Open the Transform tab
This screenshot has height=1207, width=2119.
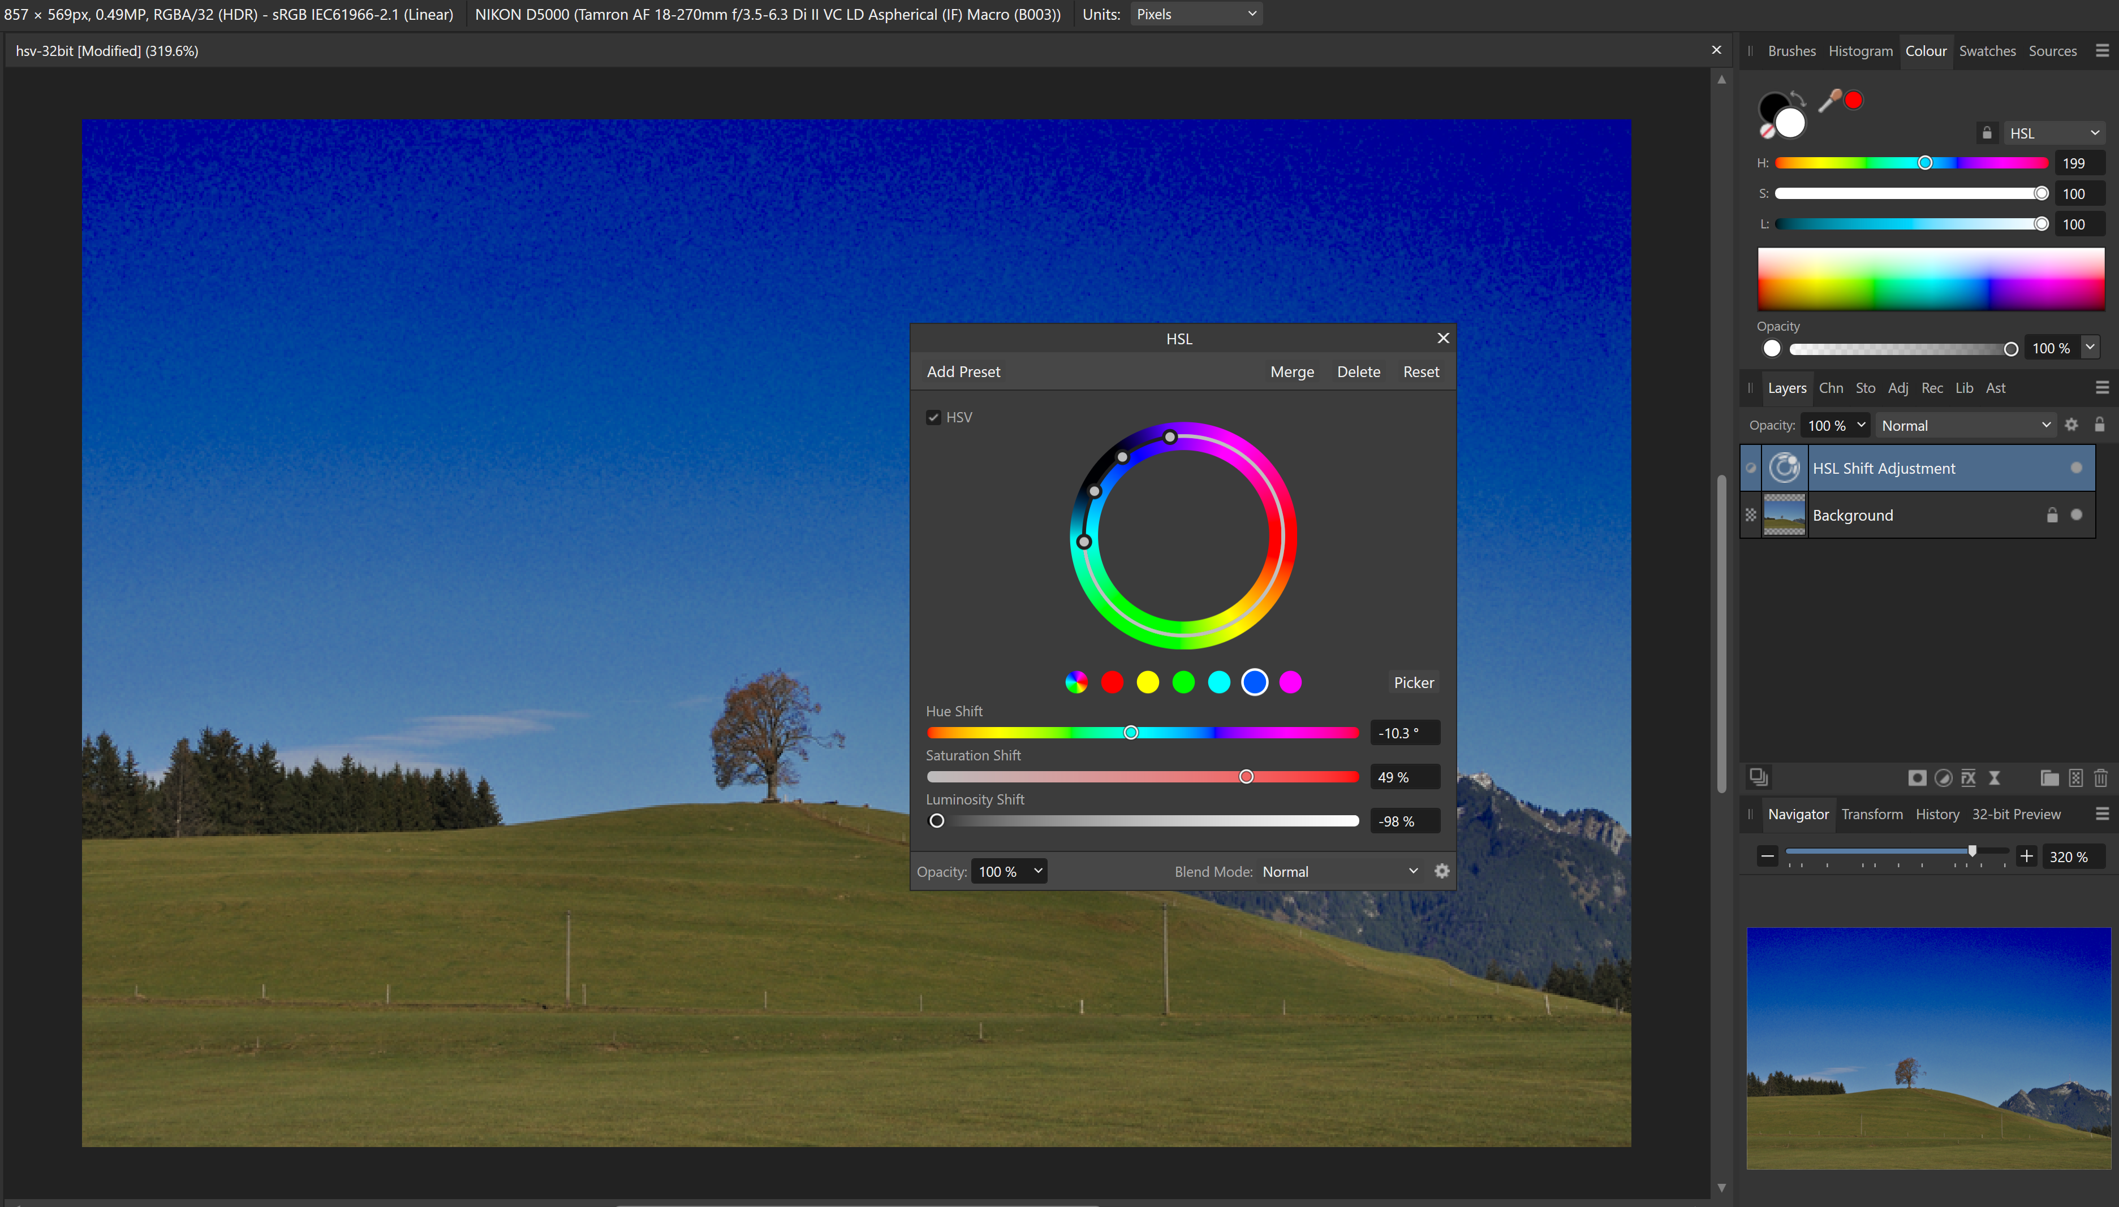(1872, 814)
